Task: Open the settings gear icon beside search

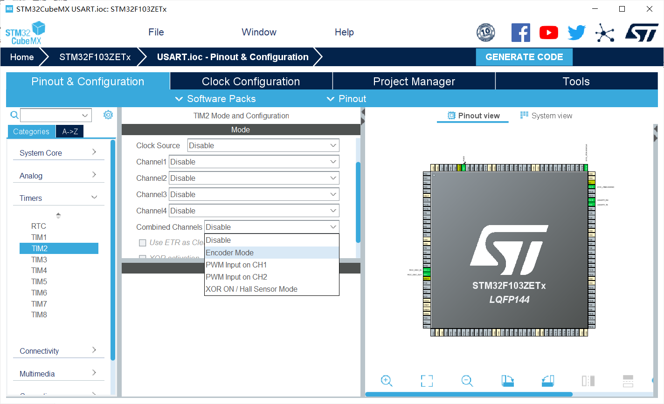Action: coord(108,115)
